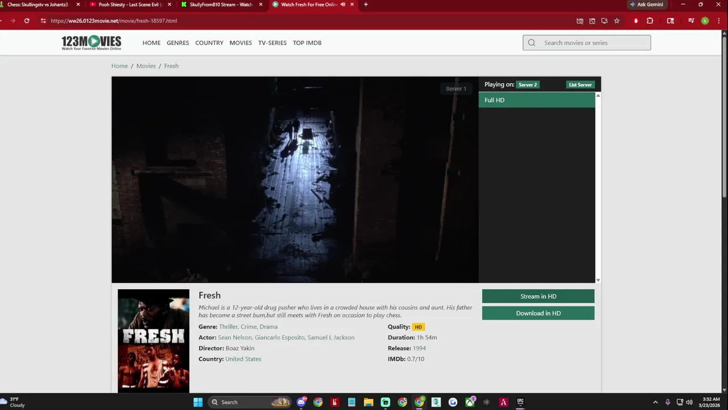Click the yellow HD quality badge
The width and height of the screenshot is (728, 410).
coord(418,327)
